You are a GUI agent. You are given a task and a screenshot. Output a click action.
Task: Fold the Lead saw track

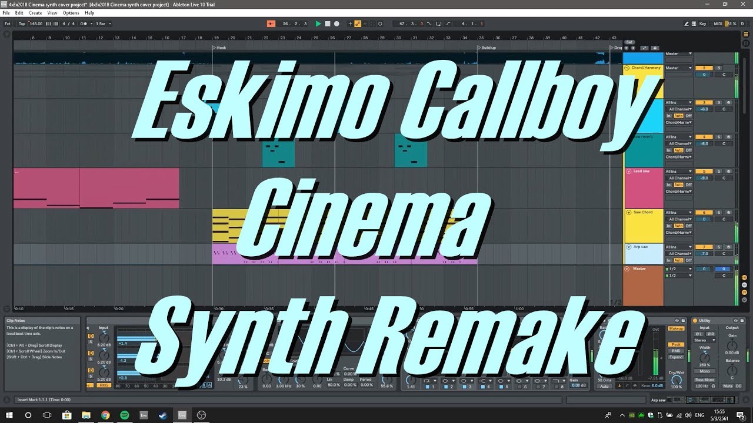pyautogui.click(x=628, y=172)
